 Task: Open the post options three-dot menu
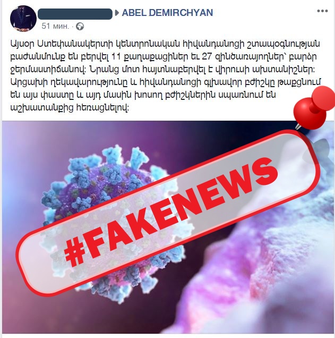[x=322, y=11]
